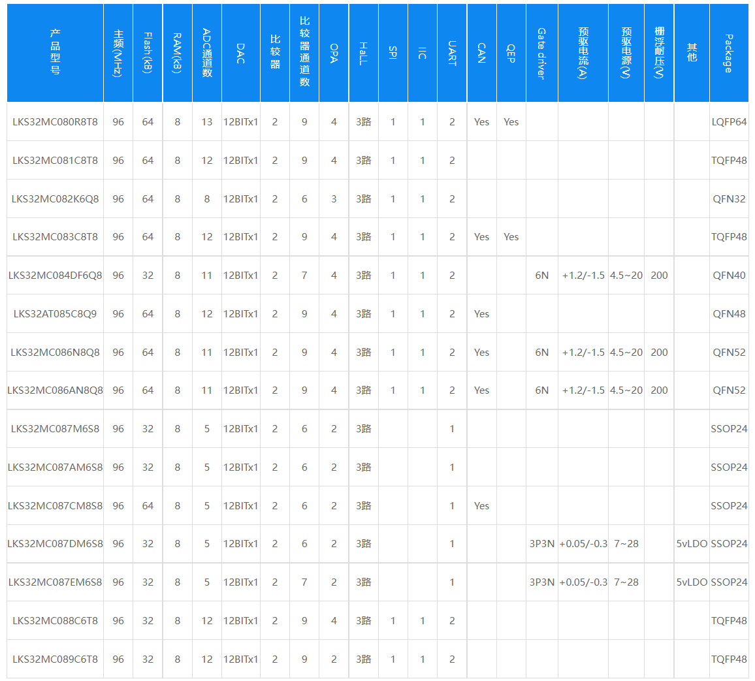Click the 主频(MHz) column header
Viewport: 755px width, 681px height.
click(x=118, y=53)
